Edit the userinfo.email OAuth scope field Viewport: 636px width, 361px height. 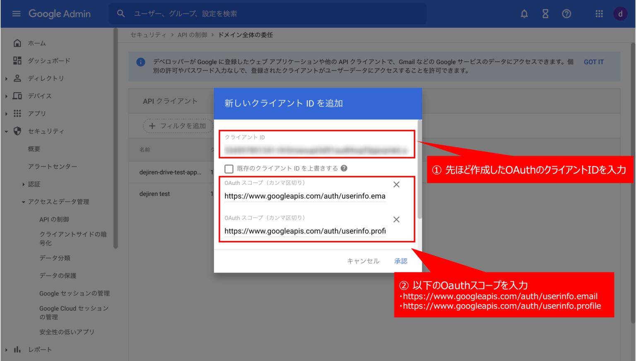[x=305, y=196]
